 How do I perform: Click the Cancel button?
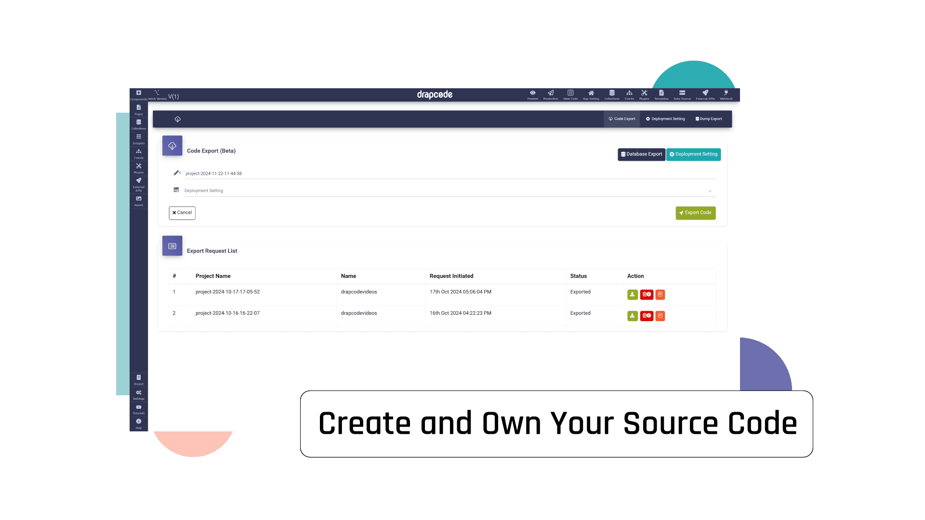tap(182, 213)
